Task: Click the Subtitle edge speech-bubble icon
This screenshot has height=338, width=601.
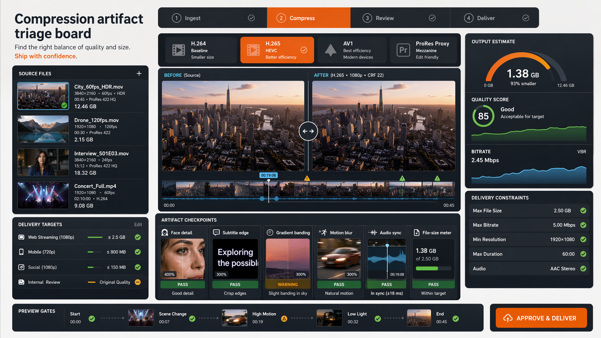Action: click(216, 232)
